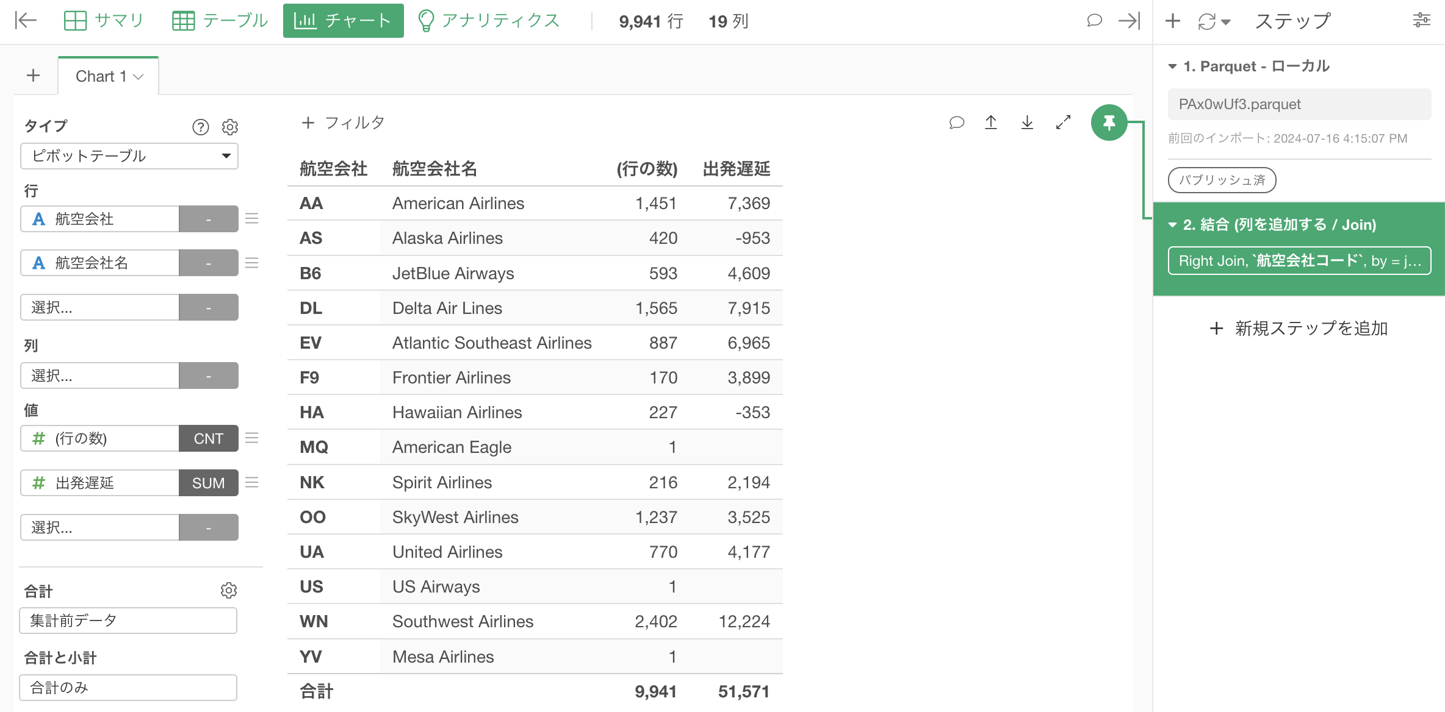This screenshot has width=1445, height=712.
Task: Select the 航空会社名 row field
Action: pos(100,263)
